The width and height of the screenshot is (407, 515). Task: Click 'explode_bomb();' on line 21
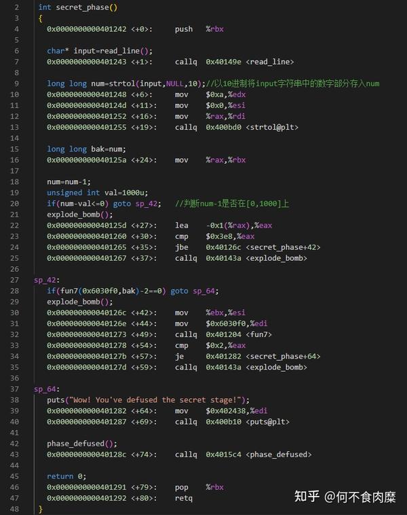[79, 215]
